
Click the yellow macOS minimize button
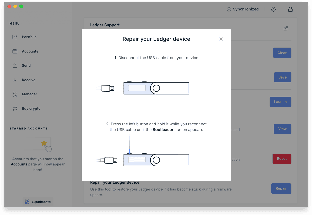coord(15,6)
